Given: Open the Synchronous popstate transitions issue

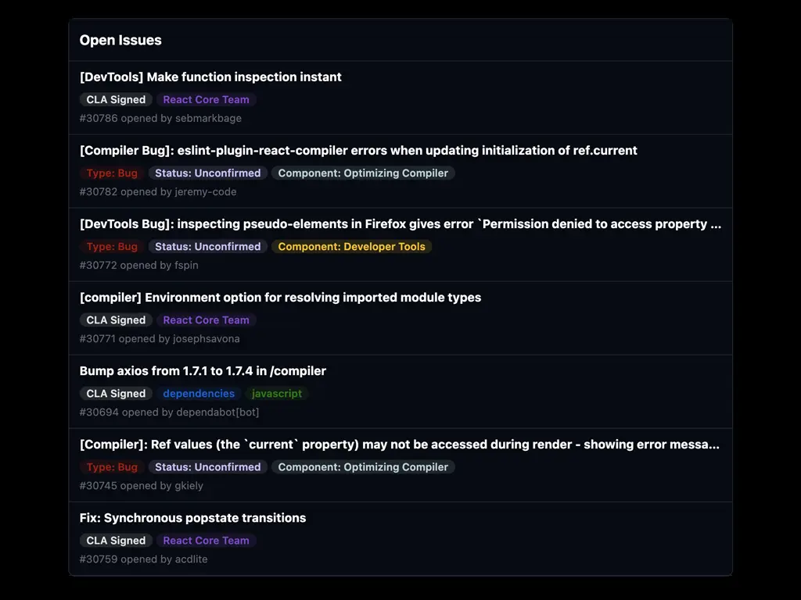Looking at the screenshot, I should click(192, 518).
